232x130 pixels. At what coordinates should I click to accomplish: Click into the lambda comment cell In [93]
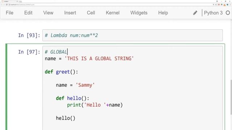(x=132, y=35)
